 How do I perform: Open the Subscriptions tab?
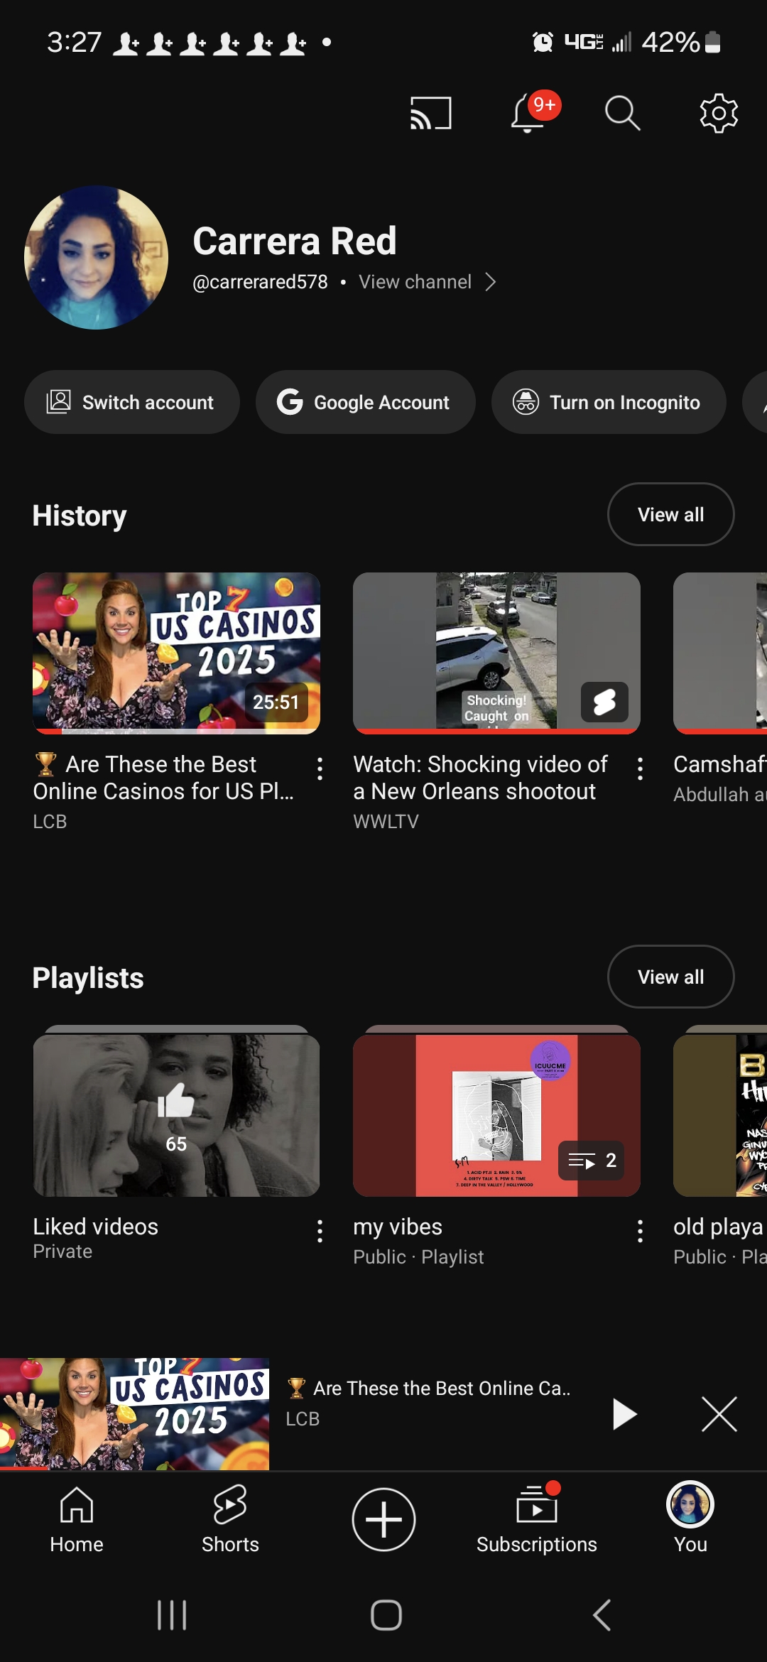[x=537, y=1519]
